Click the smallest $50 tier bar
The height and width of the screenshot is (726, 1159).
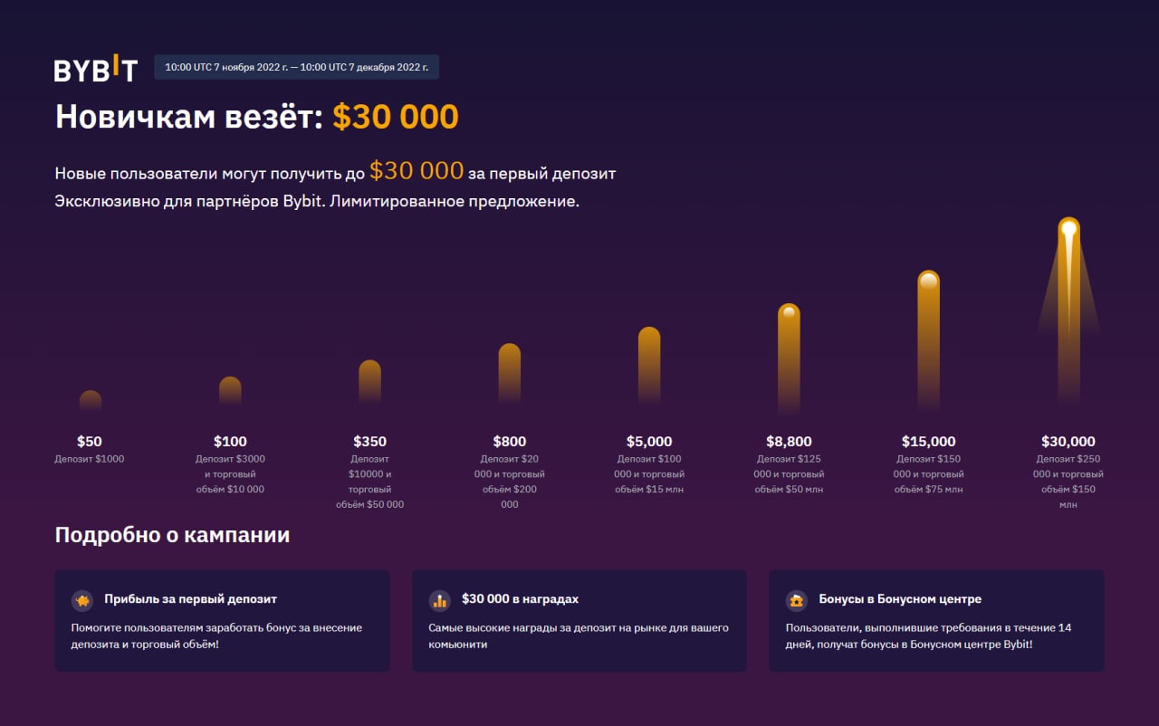tap(90, 401)
